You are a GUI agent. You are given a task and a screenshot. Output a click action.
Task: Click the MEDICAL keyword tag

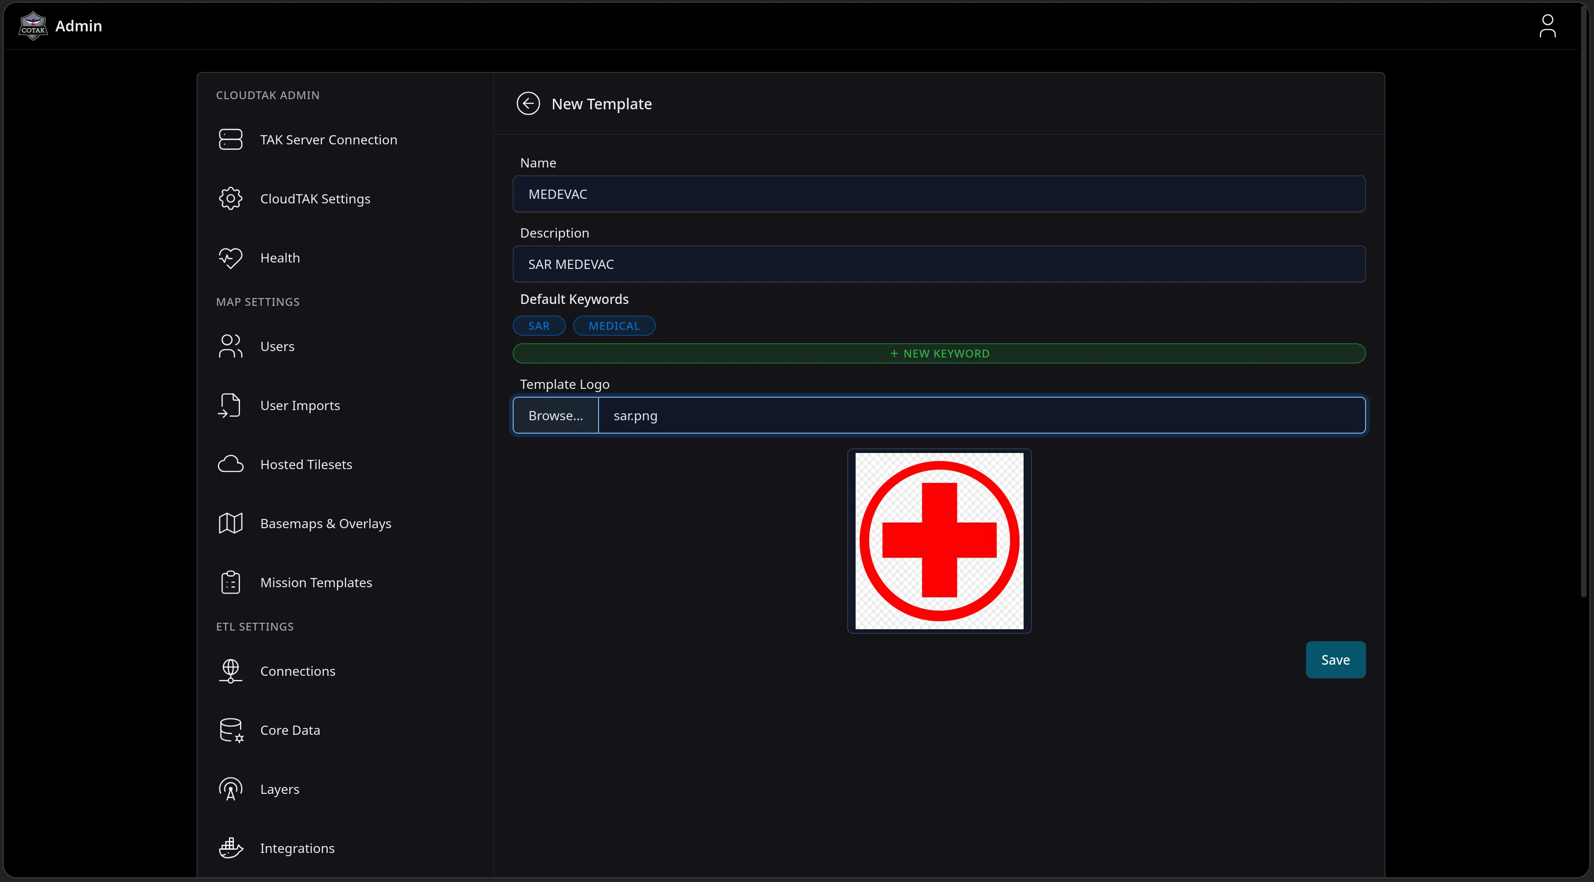pos(614,326)
